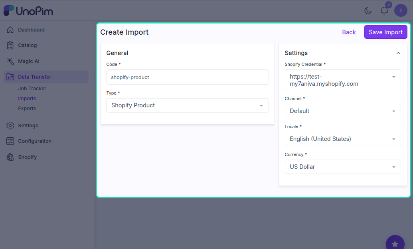Open Imports submenu link
413x249 pixels.
click(x=27, y=99)
